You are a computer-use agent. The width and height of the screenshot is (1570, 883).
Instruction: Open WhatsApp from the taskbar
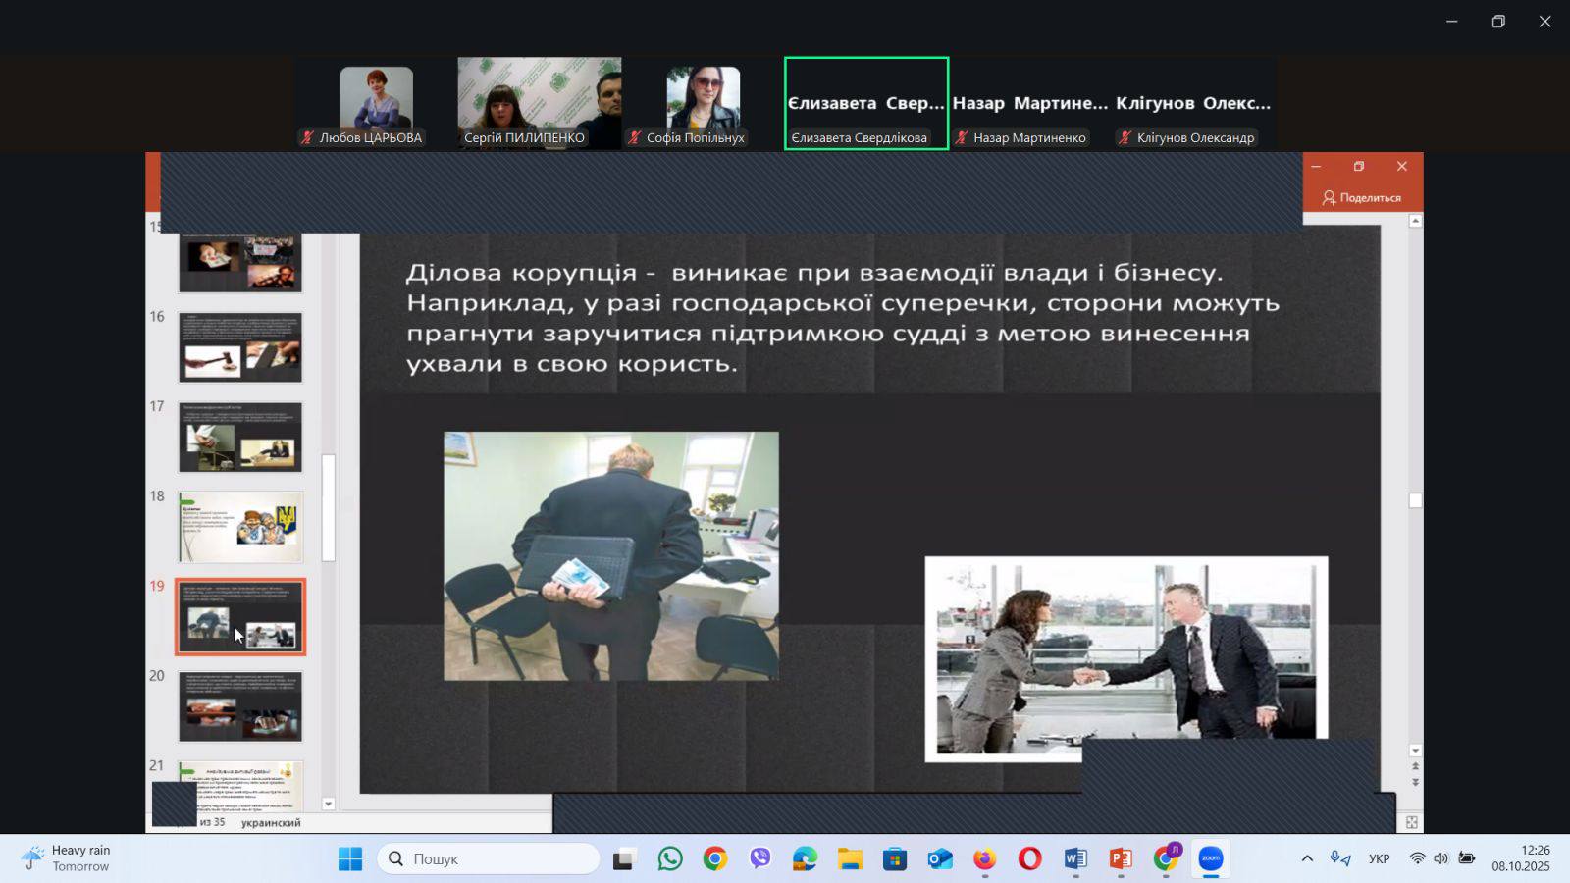[x=670, y=859]
